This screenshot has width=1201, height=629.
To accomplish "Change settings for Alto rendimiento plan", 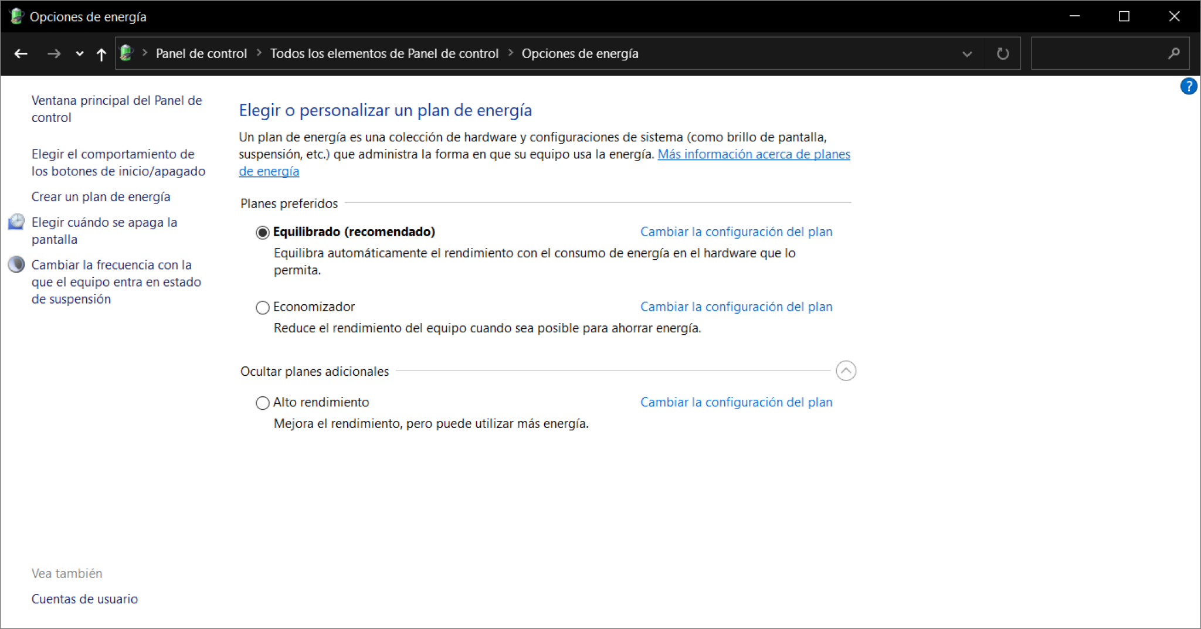I will pyautogui.click(x=736, y=402).
